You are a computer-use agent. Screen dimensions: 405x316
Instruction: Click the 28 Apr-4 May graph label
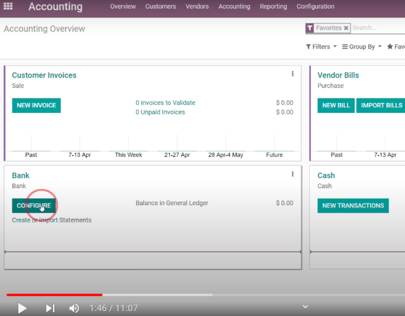tap(225, 155)
